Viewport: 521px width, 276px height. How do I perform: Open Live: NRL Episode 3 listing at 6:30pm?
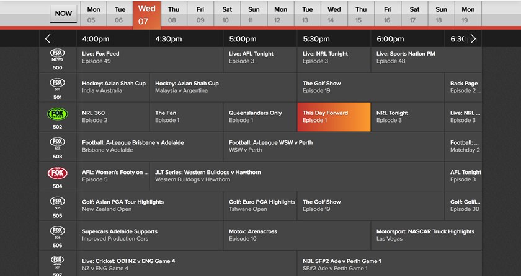[x=463, y=117]
